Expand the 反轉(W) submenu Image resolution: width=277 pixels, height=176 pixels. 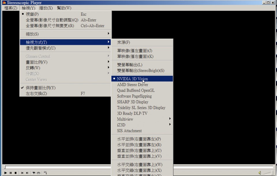click(x=65, y=68)
